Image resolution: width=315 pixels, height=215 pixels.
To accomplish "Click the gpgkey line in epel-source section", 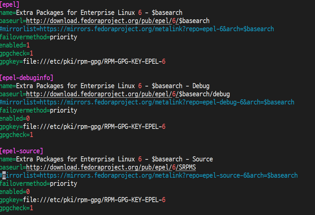I will 83,200.
